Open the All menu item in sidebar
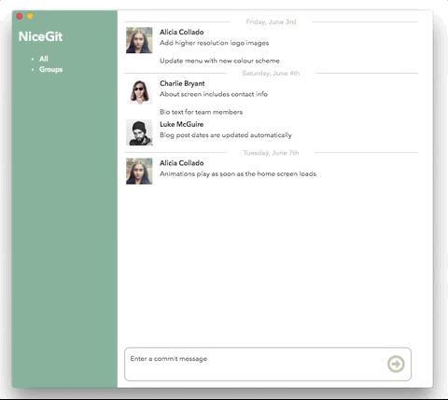 [x=44, y=59]
